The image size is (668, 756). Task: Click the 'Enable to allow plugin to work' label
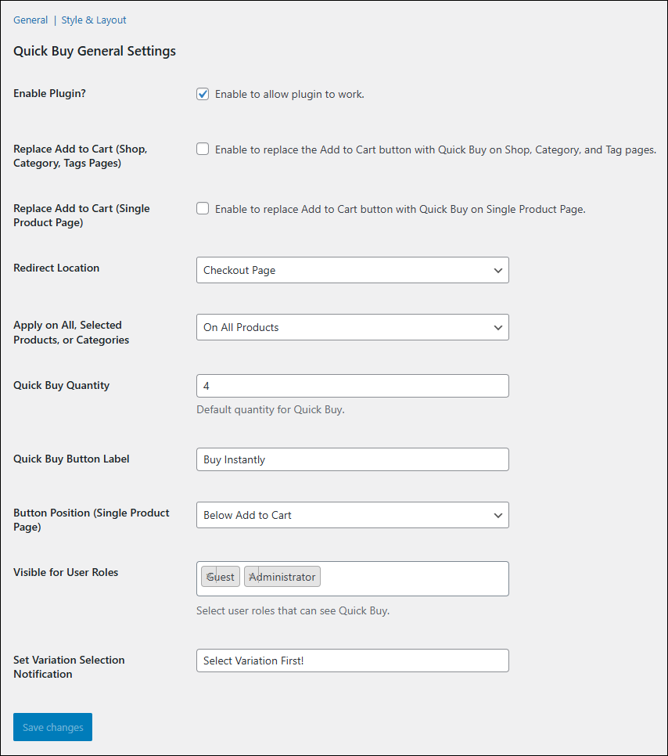[289, 95]
